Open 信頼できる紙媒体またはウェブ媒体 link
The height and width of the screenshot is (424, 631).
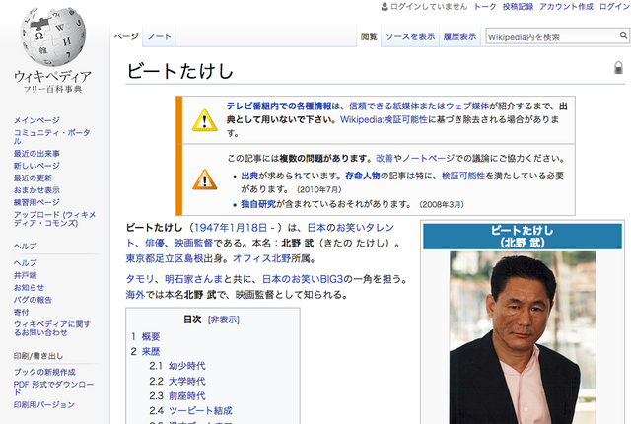[x=419, y=106]
